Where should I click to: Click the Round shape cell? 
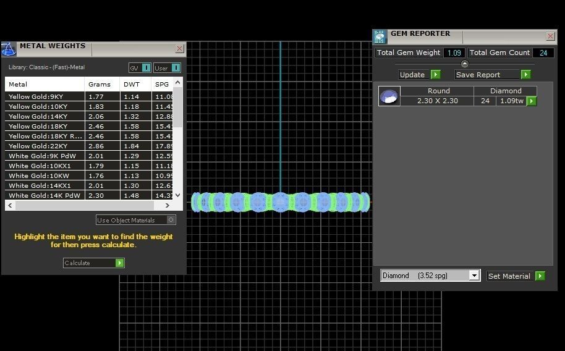[438, 91]
